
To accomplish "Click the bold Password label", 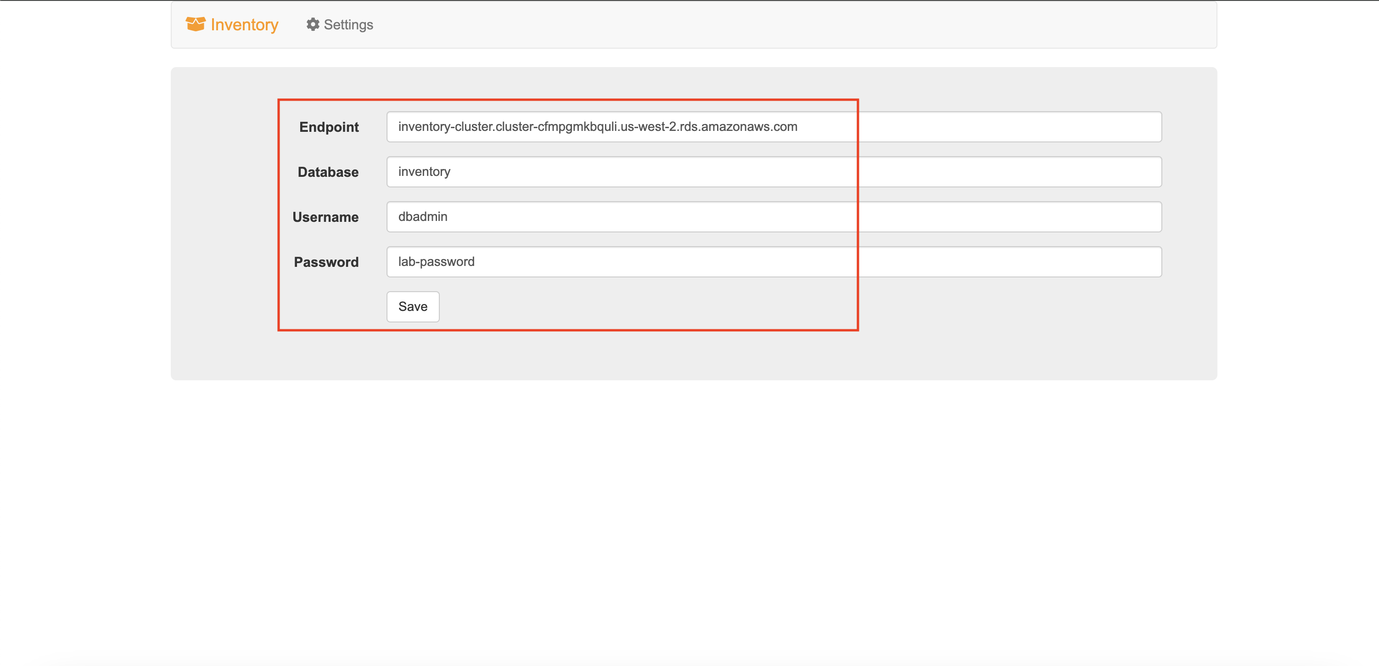I will [326, 262].
